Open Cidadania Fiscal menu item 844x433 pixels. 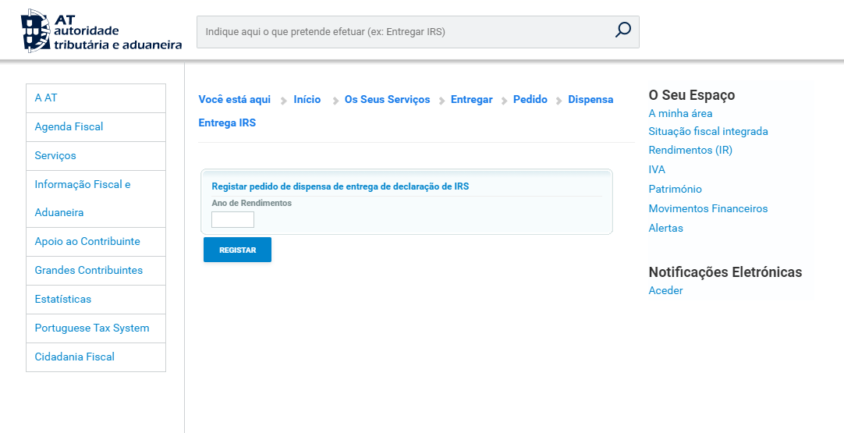(x=96, y=357)
